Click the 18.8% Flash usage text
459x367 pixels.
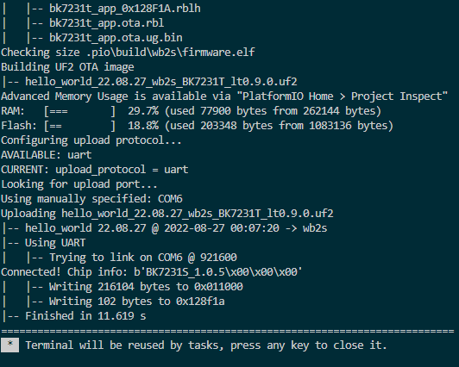[x=143, y=126]
